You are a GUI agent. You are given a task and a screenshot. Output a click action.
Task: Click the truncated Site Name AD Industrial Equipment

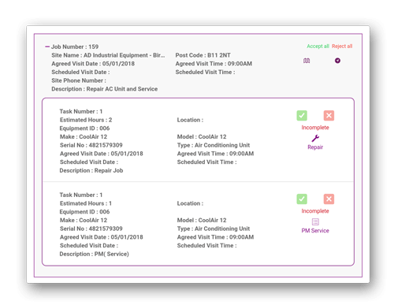[108, 55]
